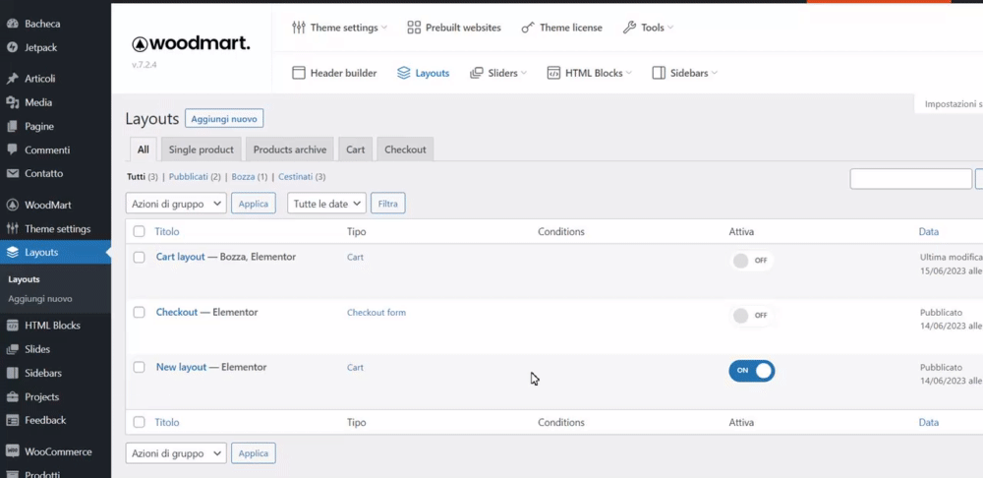Open the Tutte le date dropdown

(326, 204)
